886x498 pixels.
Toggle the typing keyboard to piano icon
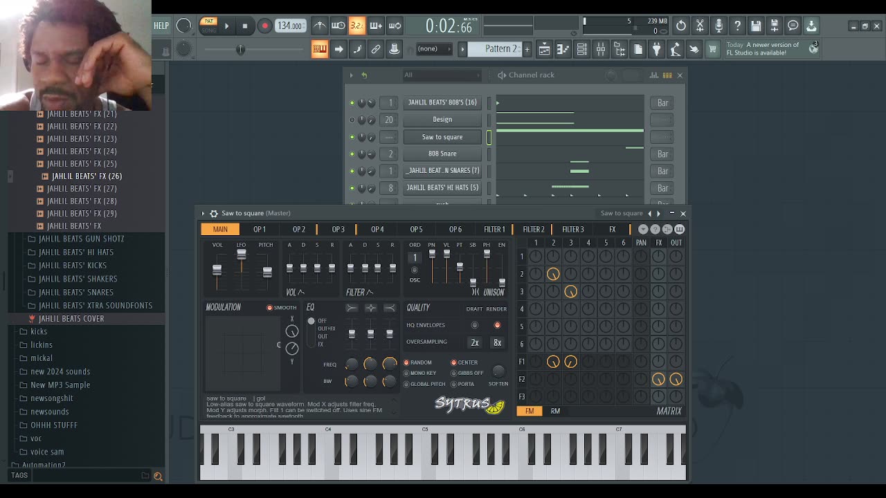[319, 49]
